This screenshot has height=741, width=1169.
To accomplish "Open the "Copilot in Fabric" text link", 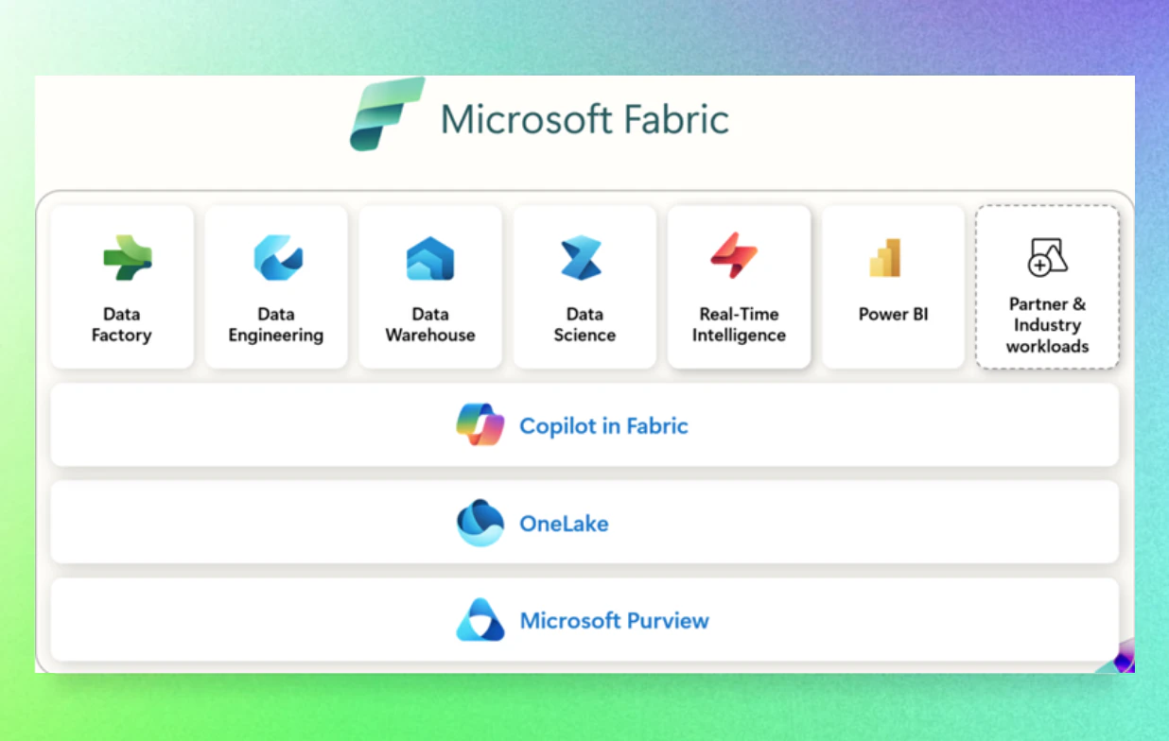I will [x=603, y=425].
